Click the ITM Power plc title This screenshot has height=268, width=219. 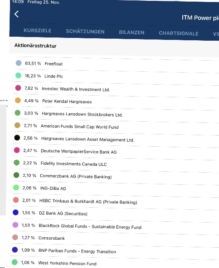200,18
